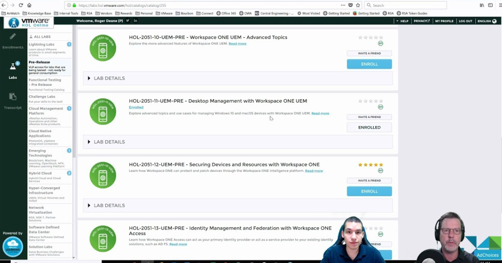The image size is (502, 263).
Task: Bookmark page with the star icon
Action: tap(358, 5)
